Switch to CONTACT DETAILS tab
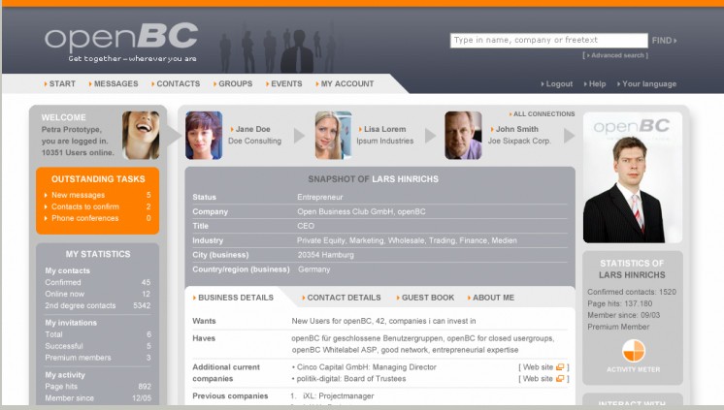 click(342, 298)
